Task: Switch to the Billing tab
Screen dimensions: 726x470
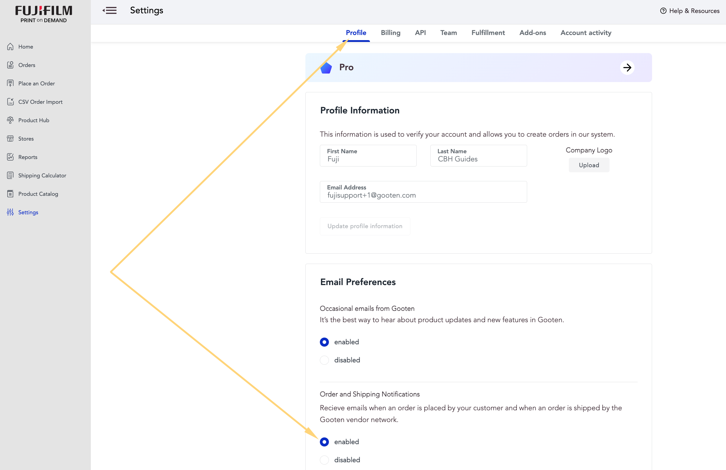Action: (x=390, y=33)
